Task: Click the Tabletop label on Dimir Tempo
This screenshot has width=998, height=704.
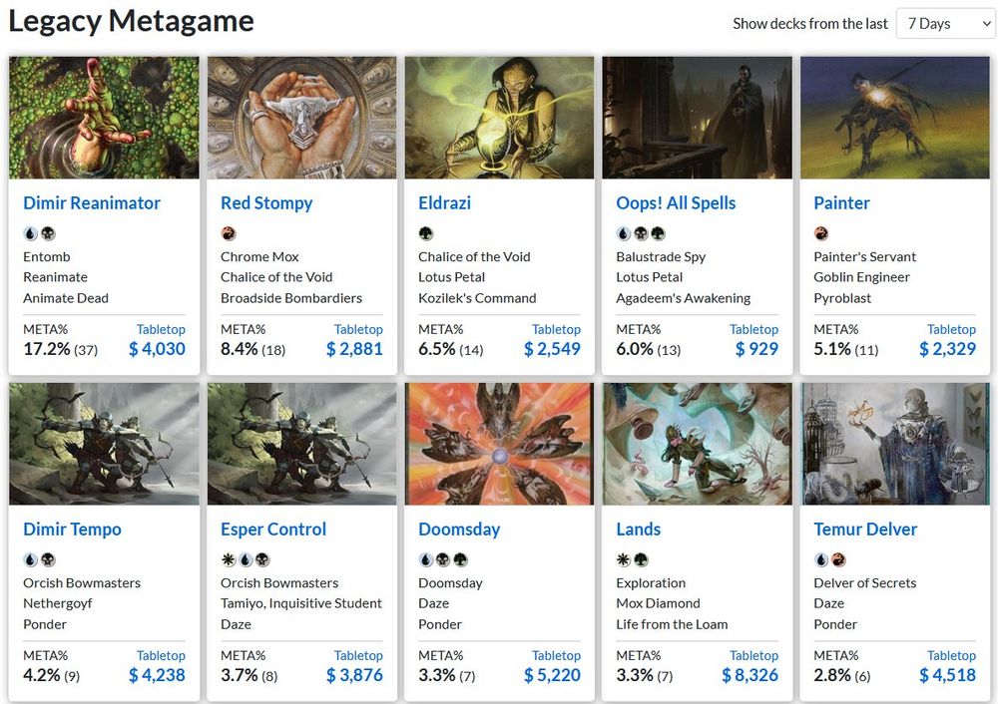Action: (x=161, y=655)
